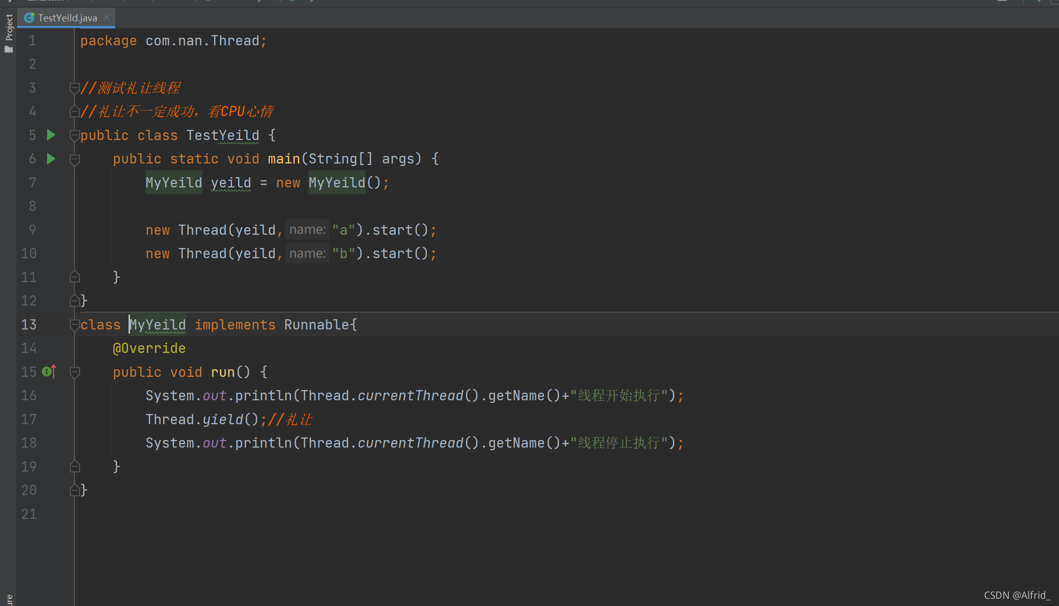Click line number 13 in gutter
Viewport: 1059px width, 606px height.
click(x=29, y=324)
